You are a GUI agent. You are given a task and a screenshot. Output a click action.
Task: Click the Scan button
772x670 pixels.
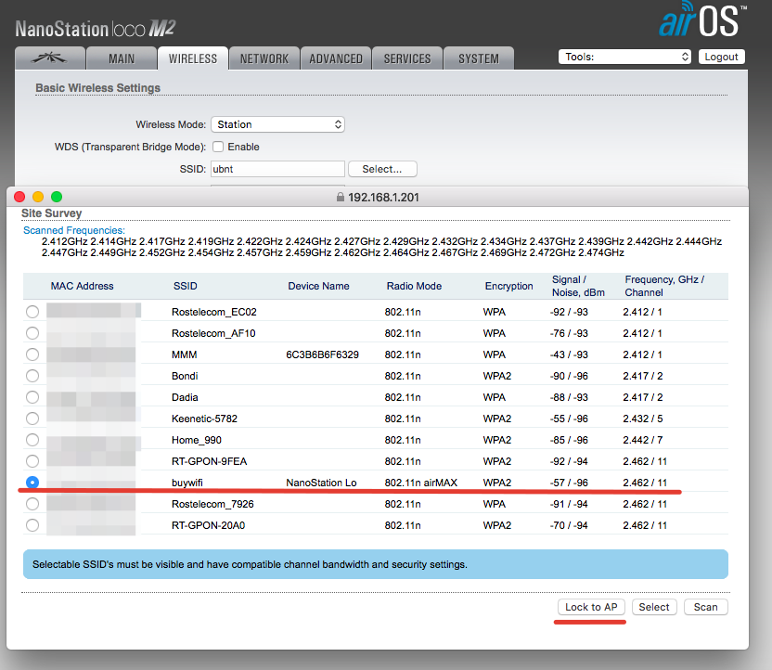(705, 607)
